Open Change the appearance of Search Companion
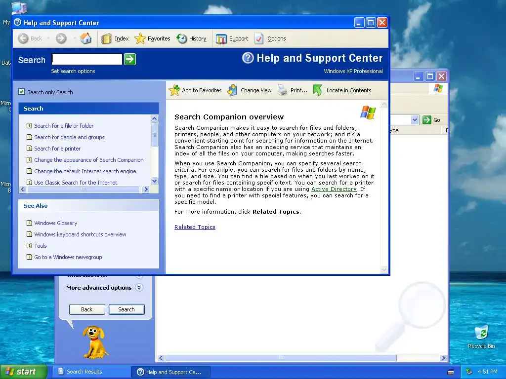 pyautogui.click(x=89, y=160)
